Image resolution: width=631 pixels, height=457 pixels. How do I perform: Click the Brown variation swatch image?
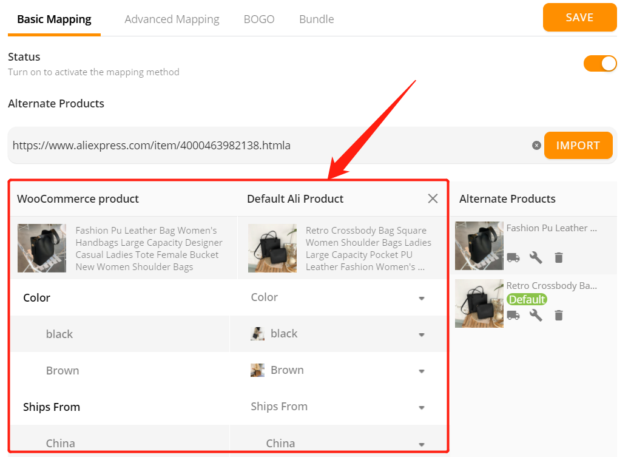[257, 370]
